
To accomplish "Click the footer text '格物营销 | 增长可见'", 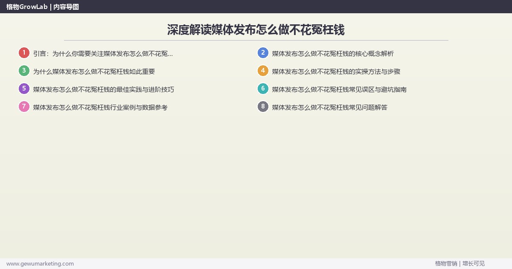I will pyautogui.click(x=460, y=263).
